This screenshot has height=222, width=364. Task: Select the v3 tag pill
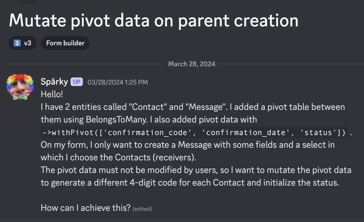click(22, 43)
